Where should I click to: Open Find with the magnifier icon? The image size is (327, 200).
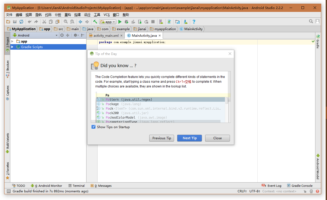[x=66, y=22]
